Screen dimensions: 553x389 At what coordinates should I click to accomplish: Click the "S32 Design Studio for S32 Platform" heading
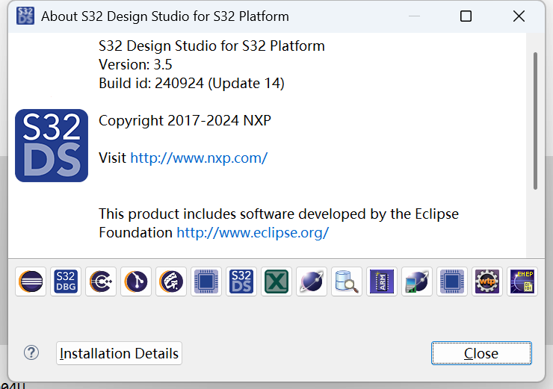click(x=211, y=46)
